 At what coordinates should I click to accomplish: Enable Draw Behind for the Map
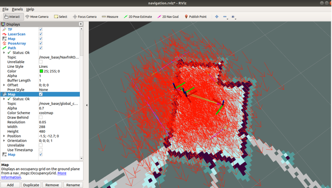pos(41,117)
